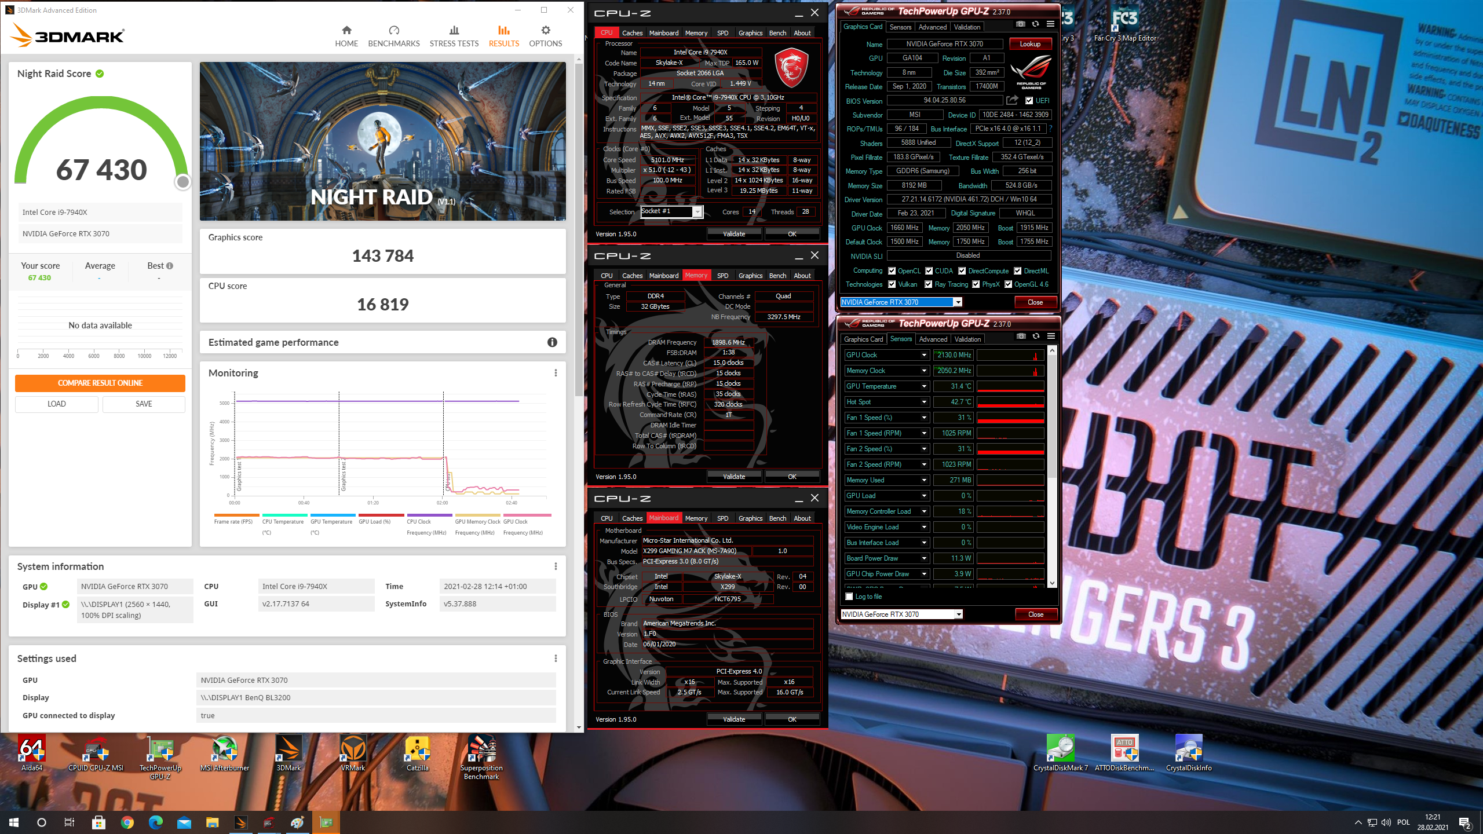Toggle the CUDA checkbox in GPU-Z
This screenshot has width=1483, height=834.
click(929, 271)
